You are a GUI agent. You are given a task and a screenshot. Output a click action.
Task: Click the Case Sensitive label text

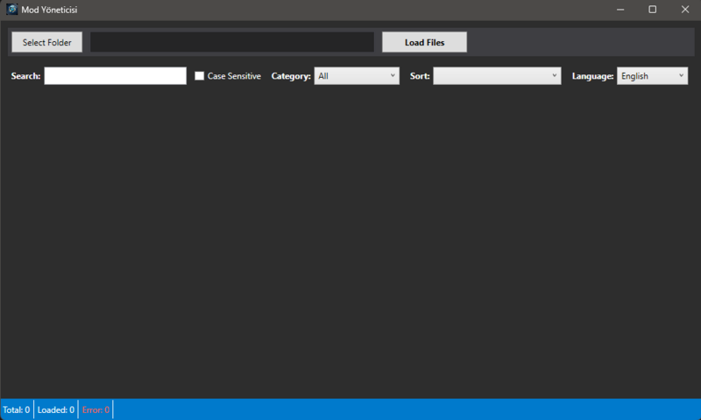(x=234, y=76)
